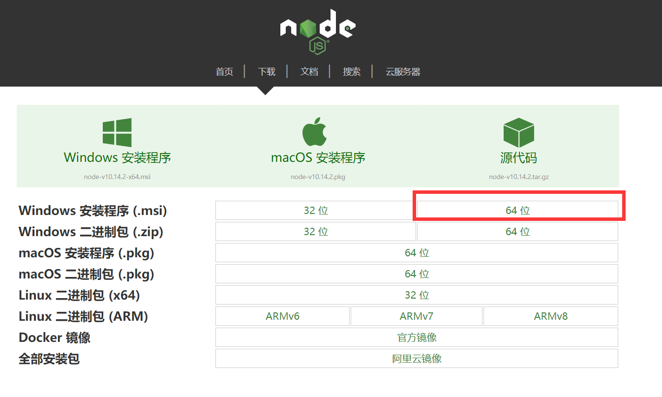Select the ARMv8 Linux binary

point(551,316)
